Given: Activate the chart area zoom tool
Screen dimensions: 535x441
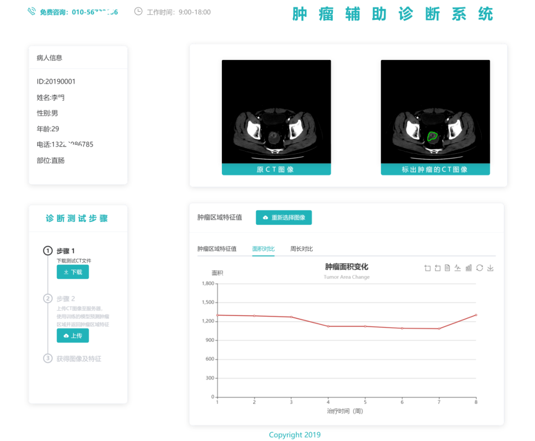Looking at the screenshot, I should (x=427, y=268).
